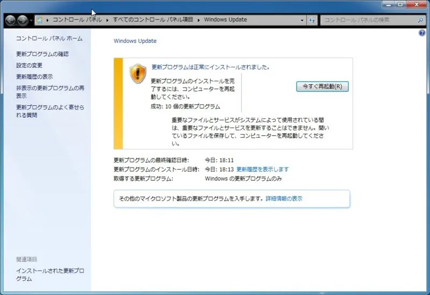Click the yellow shield warning icon
Image resolution: width=430 pixels, height=295 pixels.
pos(138,74)
